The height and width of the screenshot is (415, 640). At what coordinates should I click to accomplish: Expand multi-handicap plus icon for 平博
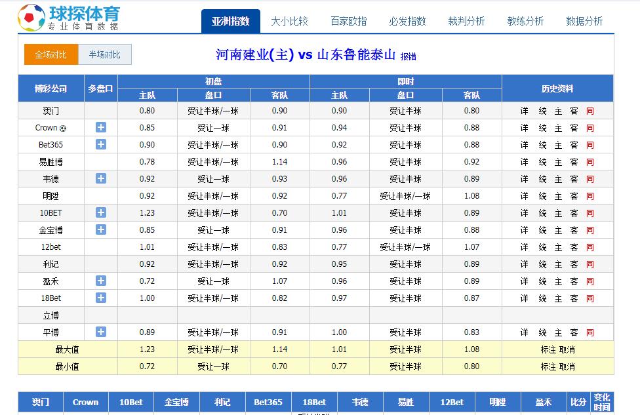[101, 332]
